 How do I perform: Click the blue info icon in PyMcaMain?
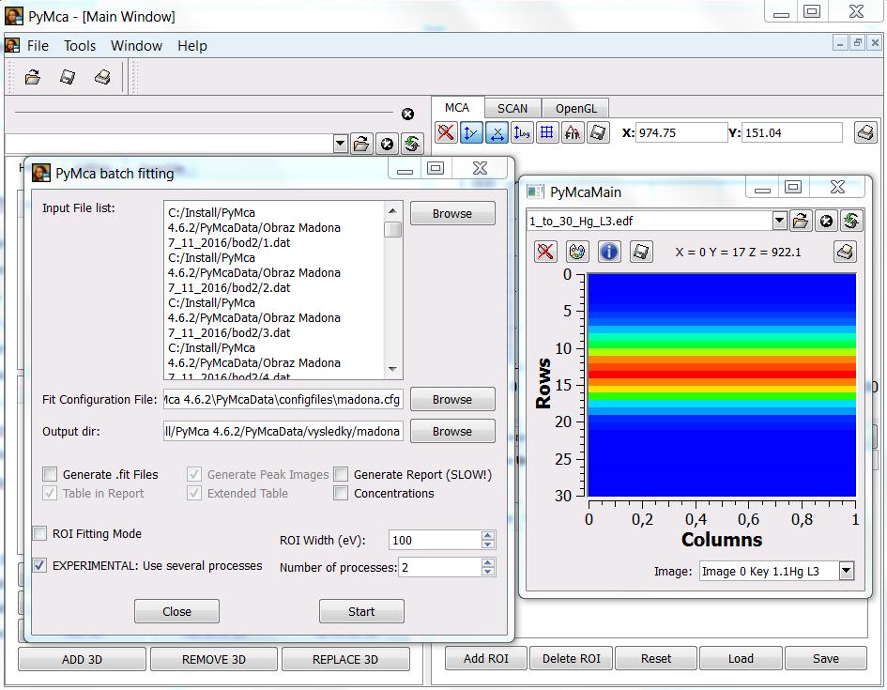[x=609, y=252]
